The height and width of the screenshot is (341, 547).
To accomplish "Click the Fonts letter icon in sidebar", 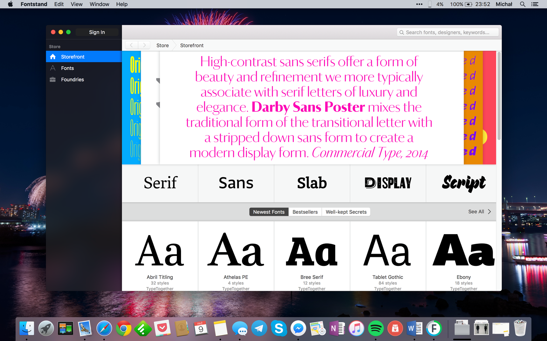I will coord(53,68).
